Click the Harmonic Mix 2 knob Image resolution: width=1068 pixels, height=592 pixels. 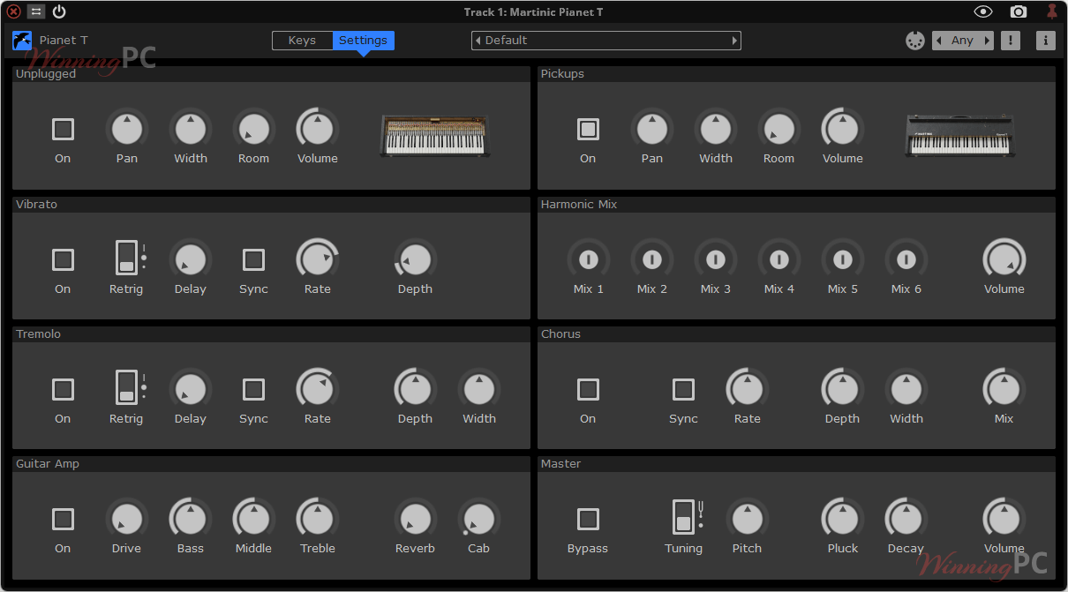[x=652, y=259]
